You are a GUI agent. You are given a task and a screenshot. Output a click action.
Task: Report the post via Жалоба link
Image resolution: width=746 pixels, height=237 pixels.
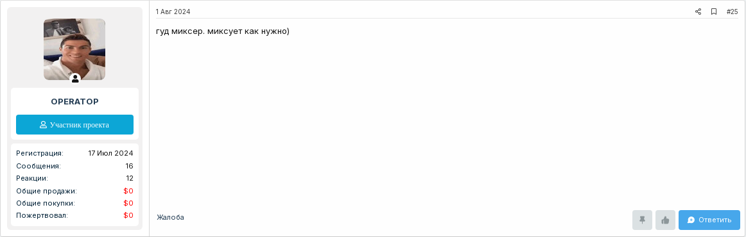pyautogui.click(x=170, y=217)
